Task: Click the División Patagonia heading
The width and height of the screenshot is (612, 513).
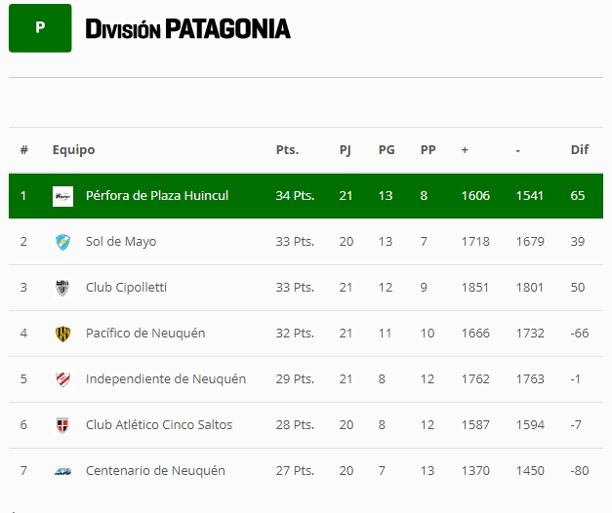Action: (x=187, y=28)
